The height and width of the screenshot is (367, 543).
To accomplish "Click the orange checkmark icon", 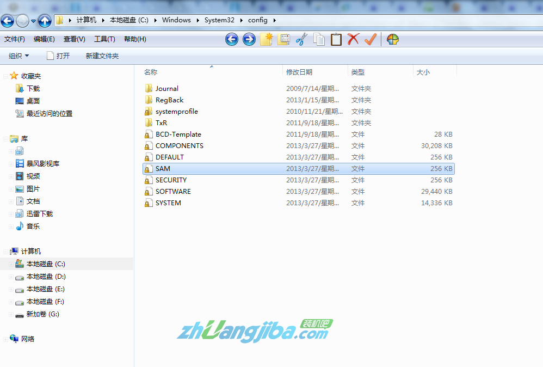I will (x=371, y=39).
